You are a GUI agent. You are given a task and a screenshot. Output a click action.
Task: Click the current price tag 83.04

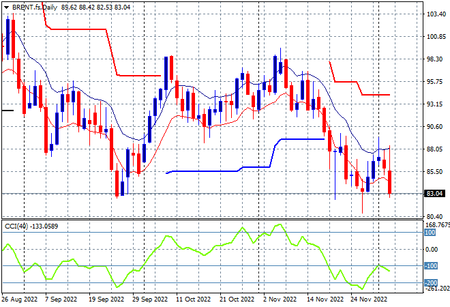coord(434,194)
